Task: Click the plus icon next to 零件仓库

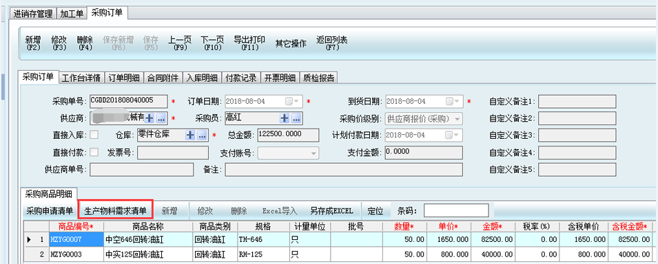Action: [x=191, y=135]
